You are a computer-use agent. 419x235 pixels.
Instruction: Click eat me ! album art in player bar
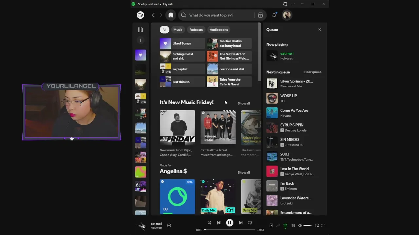[141, 226]
